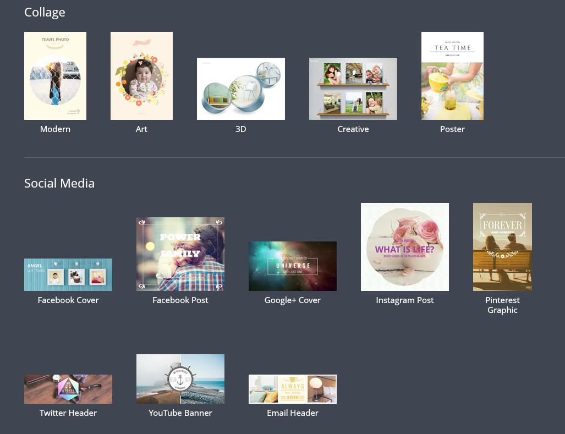
Task: Click the Pinterest Graphic label
Action: click(x=502, y=305)
